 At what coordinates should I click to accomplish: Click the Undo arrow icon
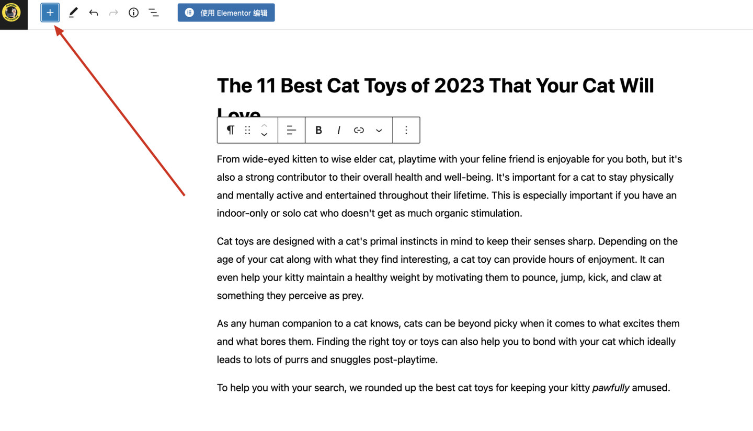pos(94,13)
